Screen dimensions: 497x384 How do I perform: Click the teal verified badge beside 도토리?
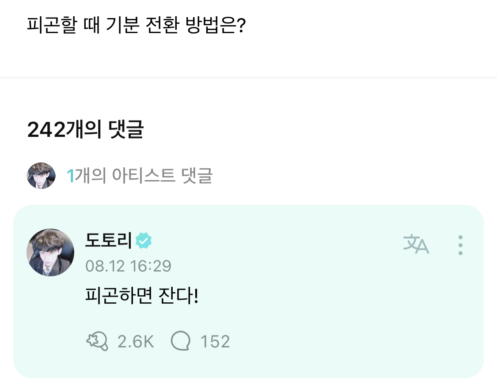point(144,241)
